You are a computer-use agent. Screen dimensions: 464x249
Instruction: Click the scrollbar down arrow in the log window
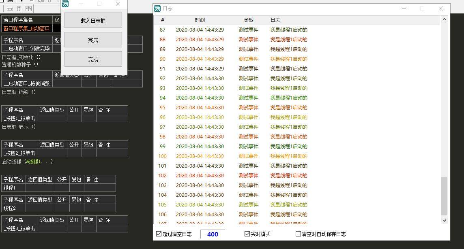444,221
